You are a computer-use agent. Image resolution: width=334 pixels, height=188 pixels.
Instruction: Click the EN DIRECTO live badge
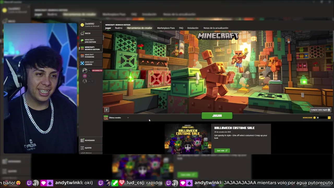(x=97, y=70)
